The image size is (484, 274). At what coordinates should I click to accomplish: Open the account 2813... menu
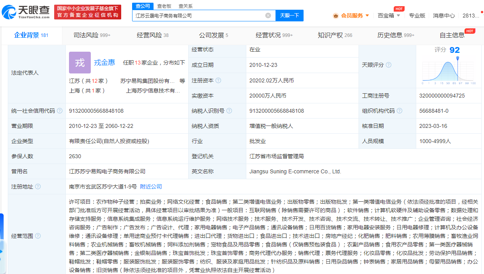coord(471,16)
